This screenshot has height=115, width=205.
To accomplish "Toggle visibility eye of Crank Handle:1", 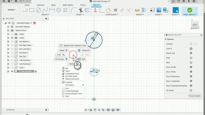I will (x=12, y=71).
